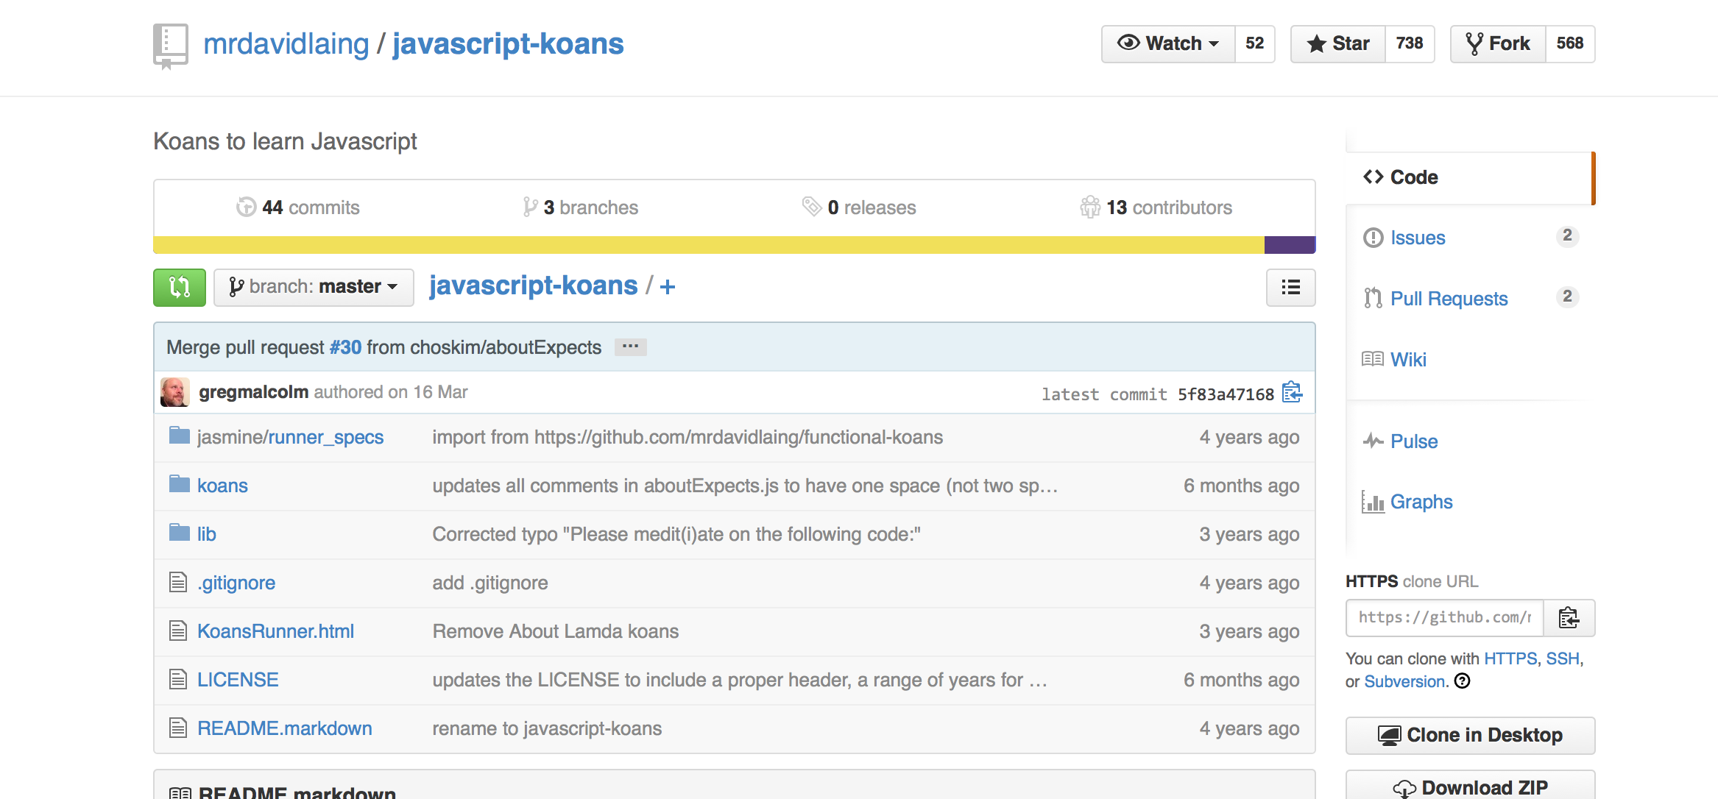Click the repository book icon beside mrdavidlaing
1718x799 pixels.
(171, 46)
